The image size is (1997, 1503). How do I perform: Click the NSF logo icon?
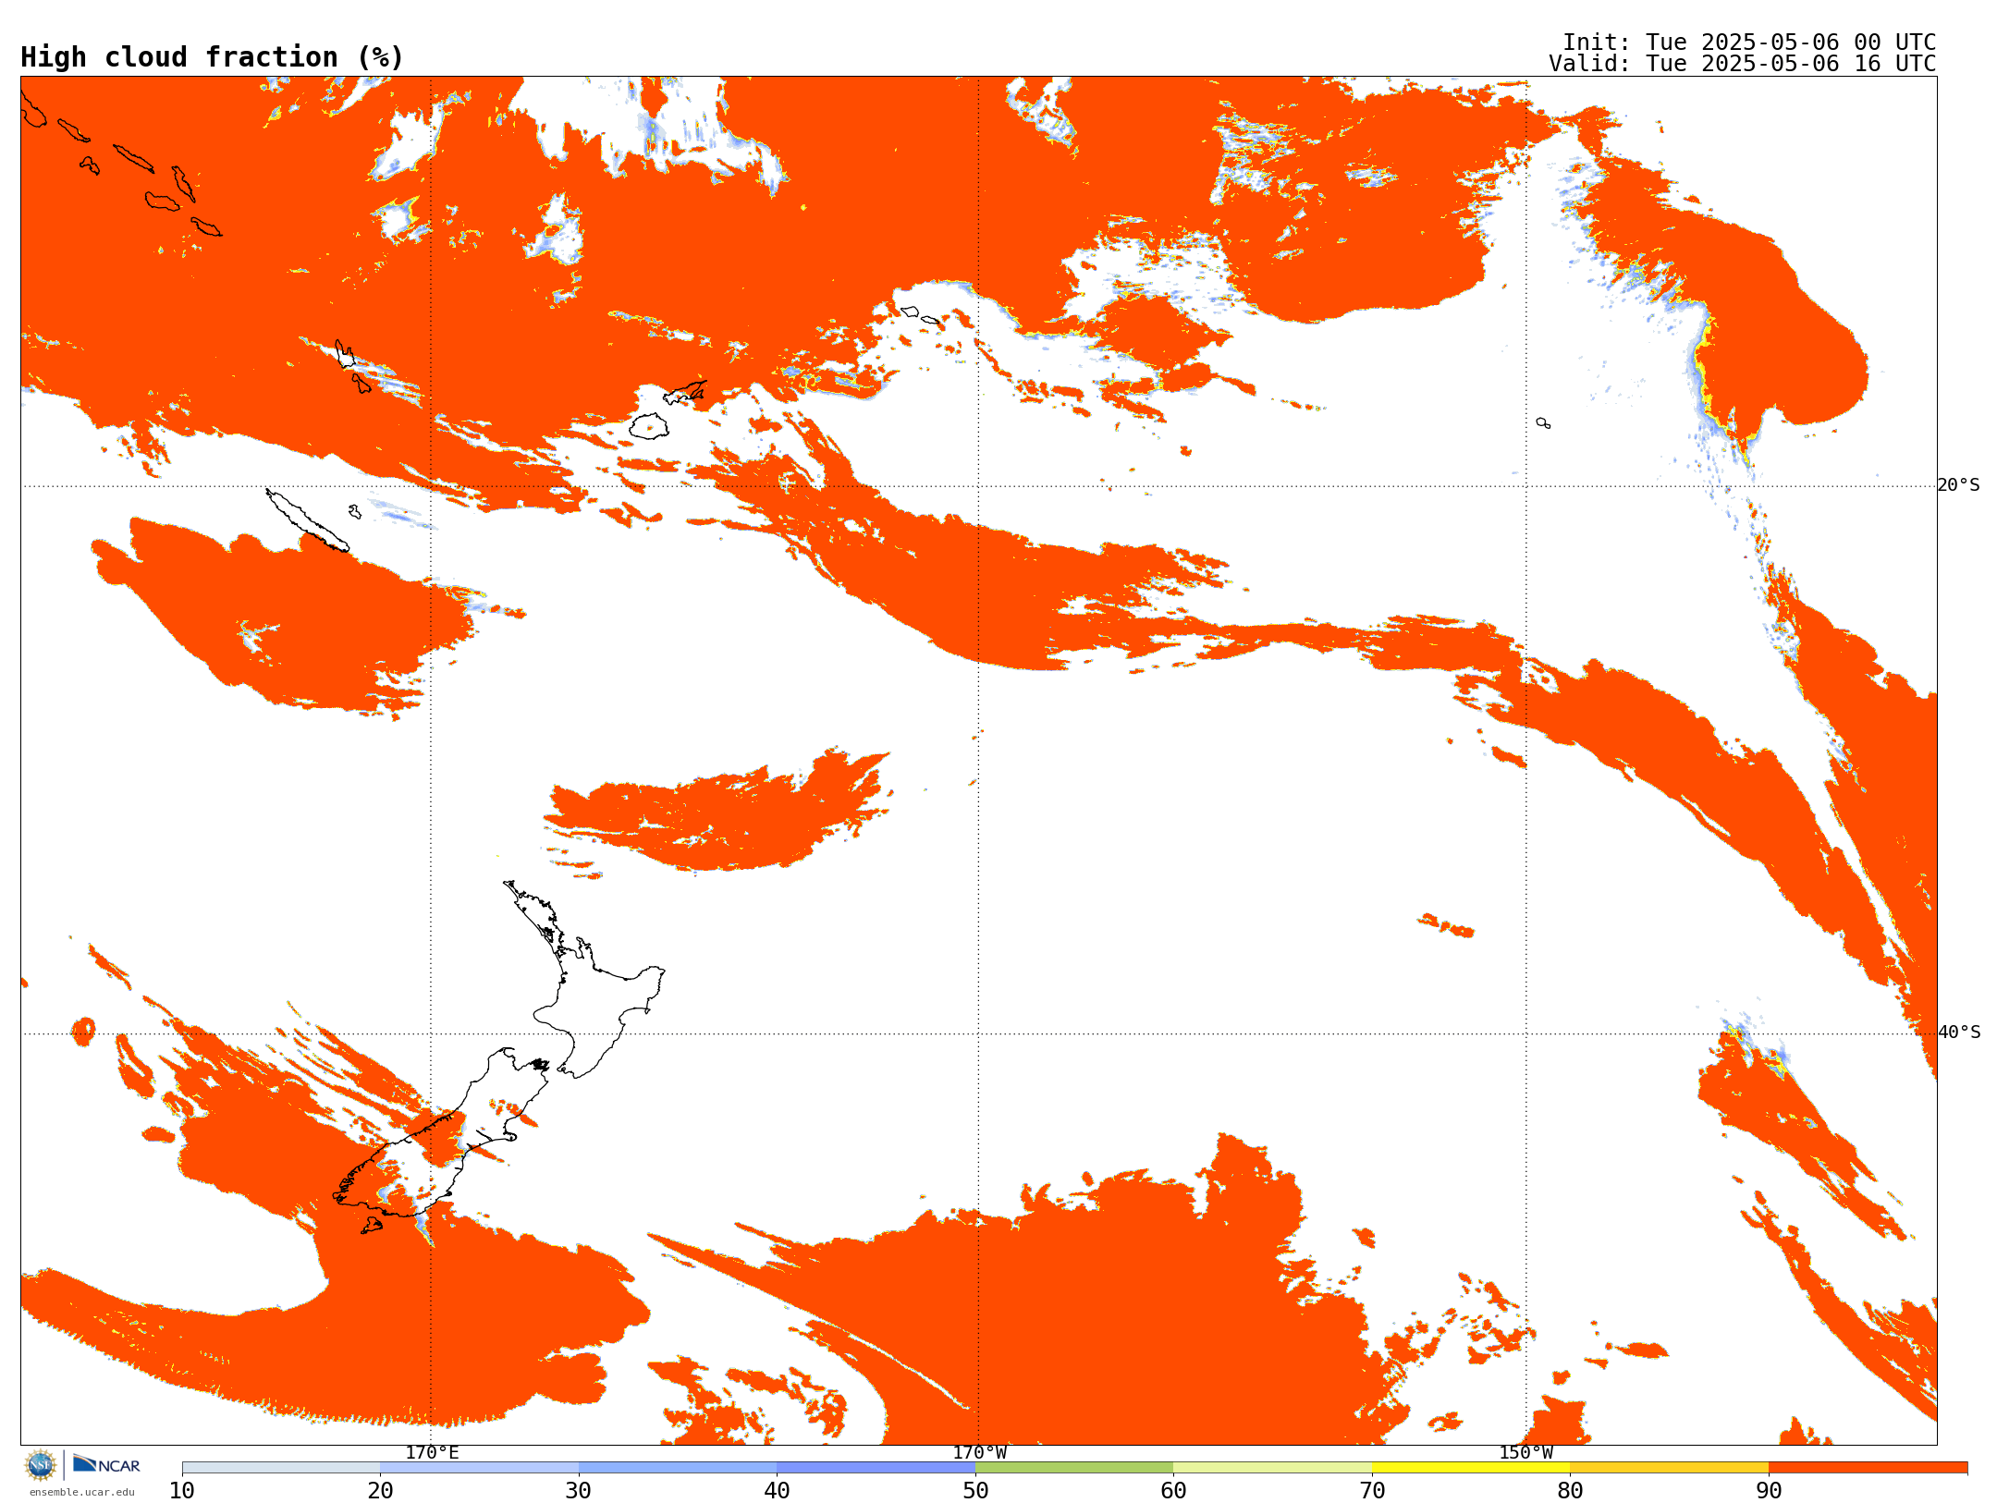[x=41, y=1465]
